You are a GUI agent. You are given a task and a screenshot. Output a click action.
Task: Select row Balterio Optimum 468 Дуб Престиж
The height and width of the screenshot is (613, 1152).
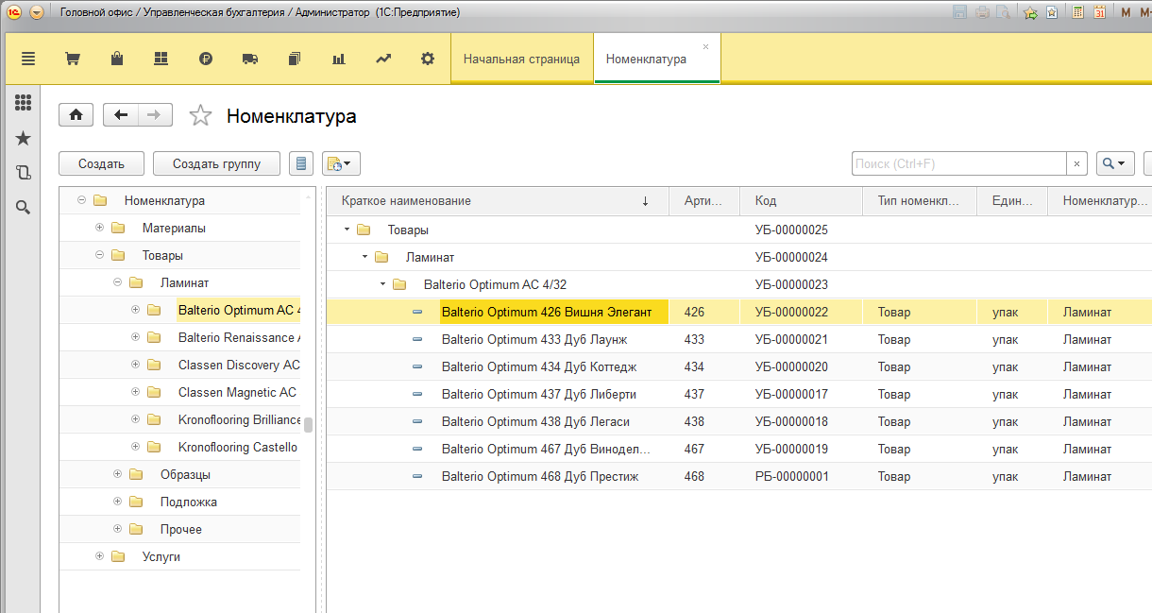pos(738,476)
